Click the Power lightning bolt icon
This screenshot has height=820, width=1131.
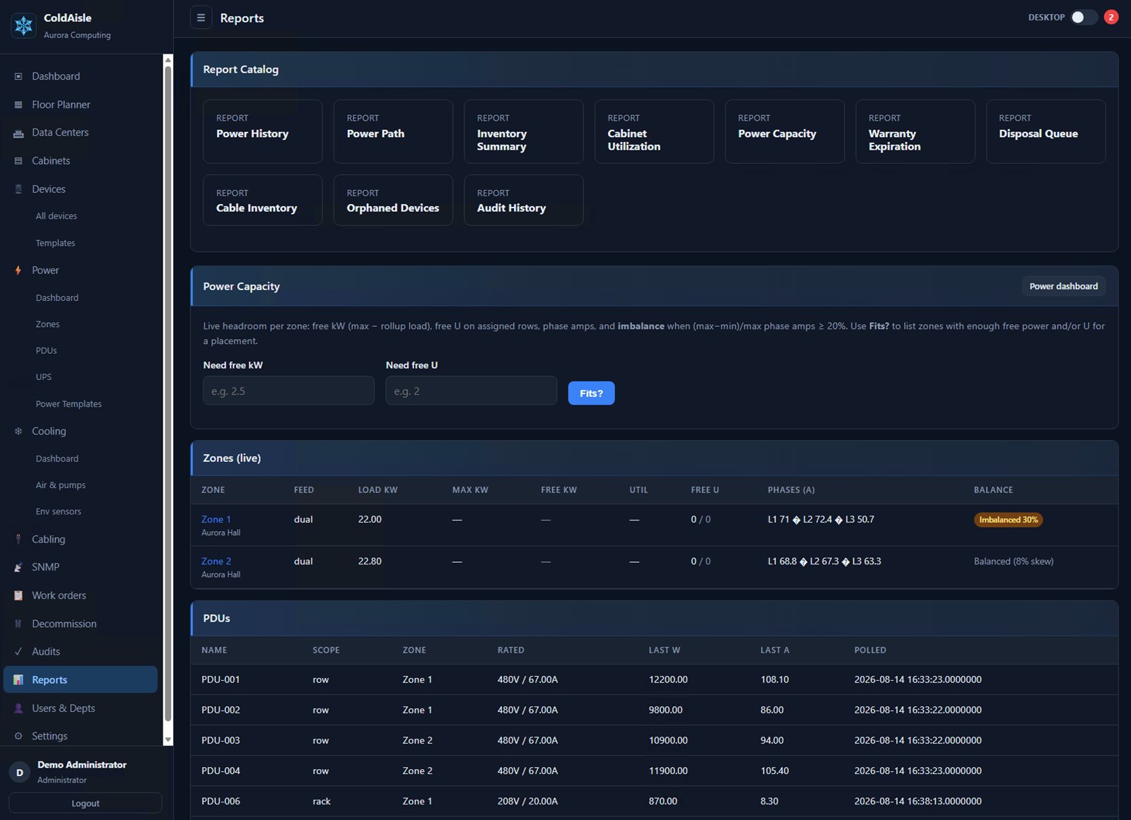click(18, 271)
